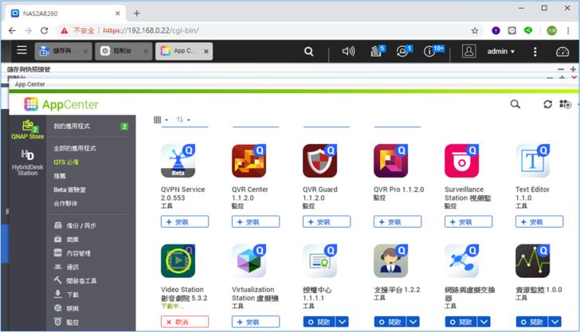This screenshot has height=332, width=580.
Task: Click the QTS search magnifier icon
Action: click(x=308, y=52)
